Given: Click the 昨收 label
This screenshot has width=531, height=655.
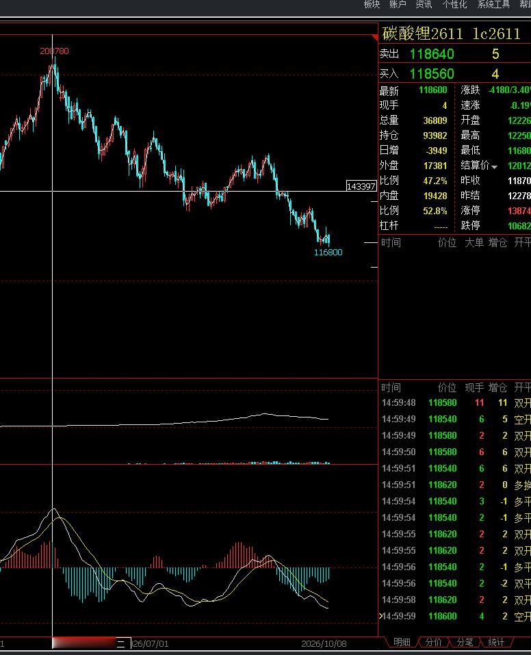Looking at the screenshot, I should click(x=470, y=181).
